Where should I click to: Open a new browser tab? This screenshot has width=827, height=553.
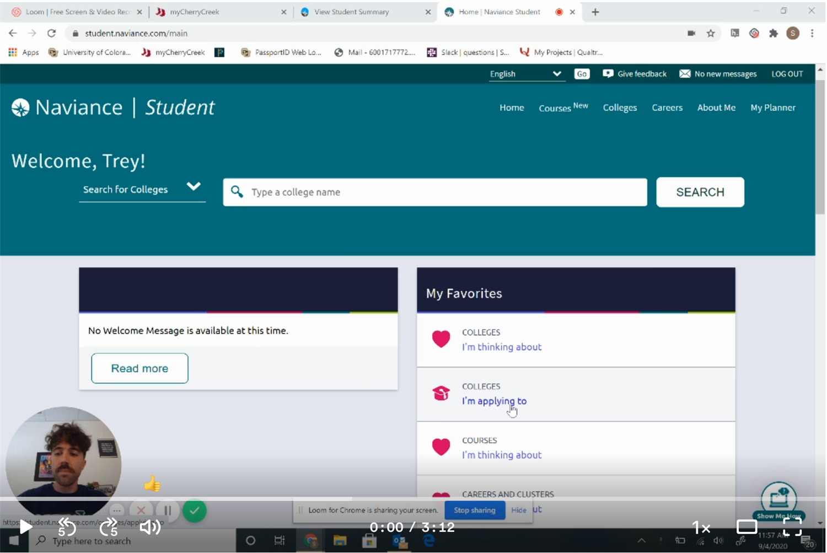click(x=595, y=12)
